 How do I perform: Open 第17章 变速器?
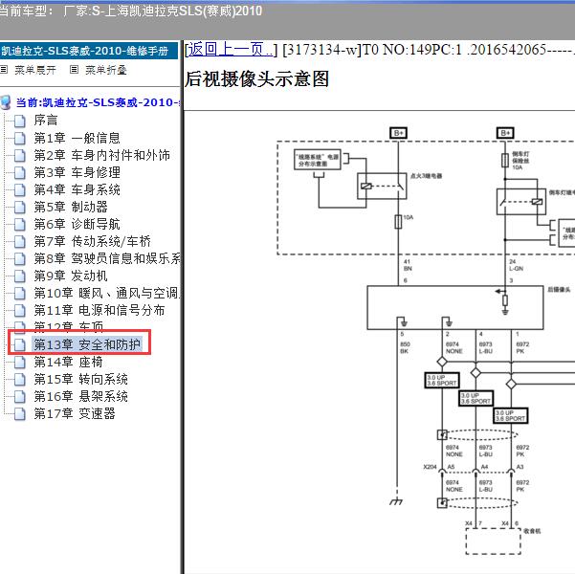(75, 413)
